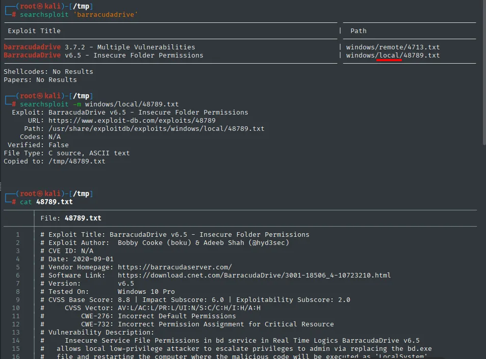The image size is (486, 359).
Task: Click the '# Vulnerability Description:' line
Action: [x=97, y=332]
